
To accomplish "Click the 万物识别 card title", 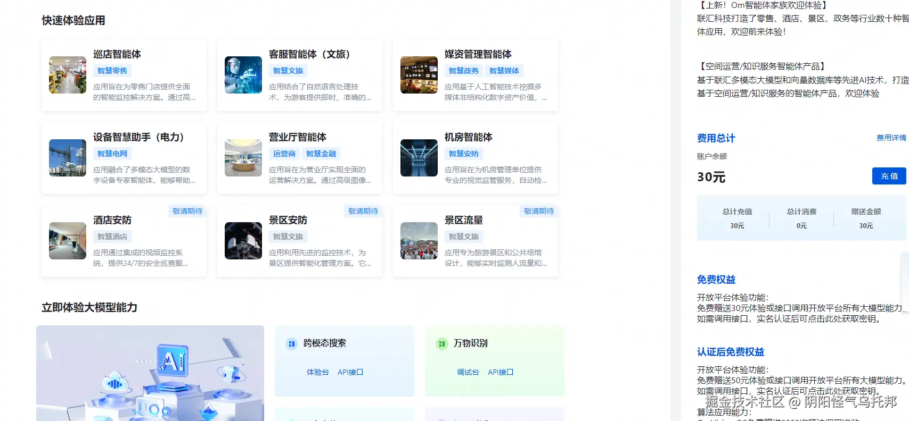I will point(471,343).
